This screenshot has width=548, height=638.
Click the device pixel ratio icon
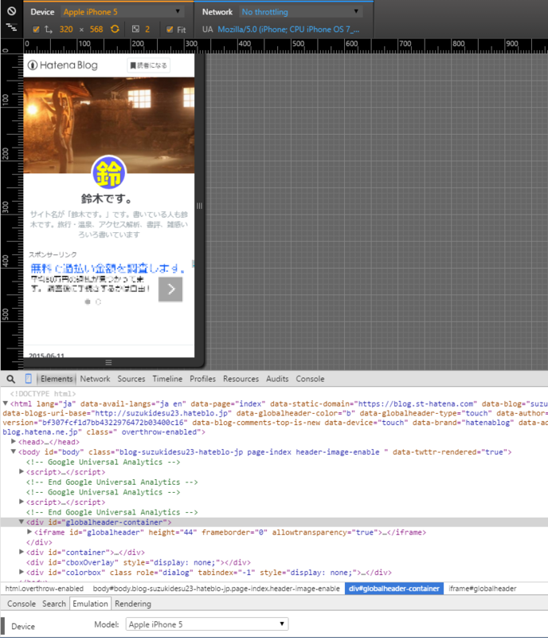click(135, 30)
